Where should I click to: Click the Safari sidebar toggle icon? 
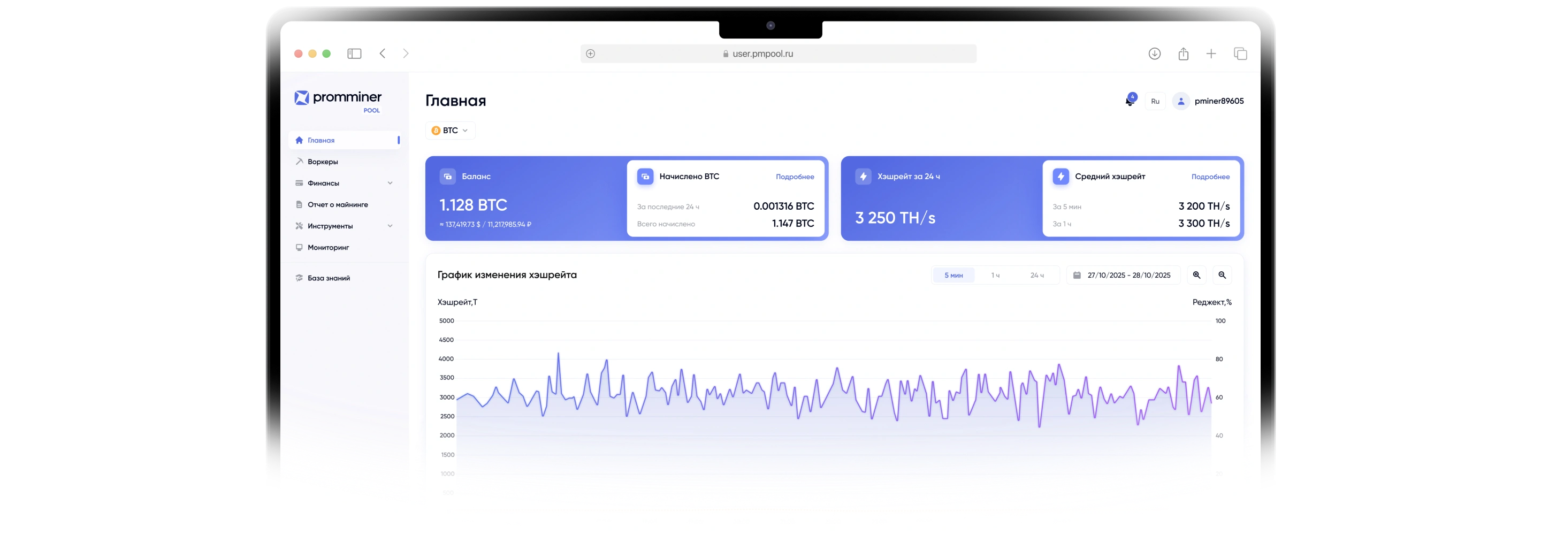(354, 54)
